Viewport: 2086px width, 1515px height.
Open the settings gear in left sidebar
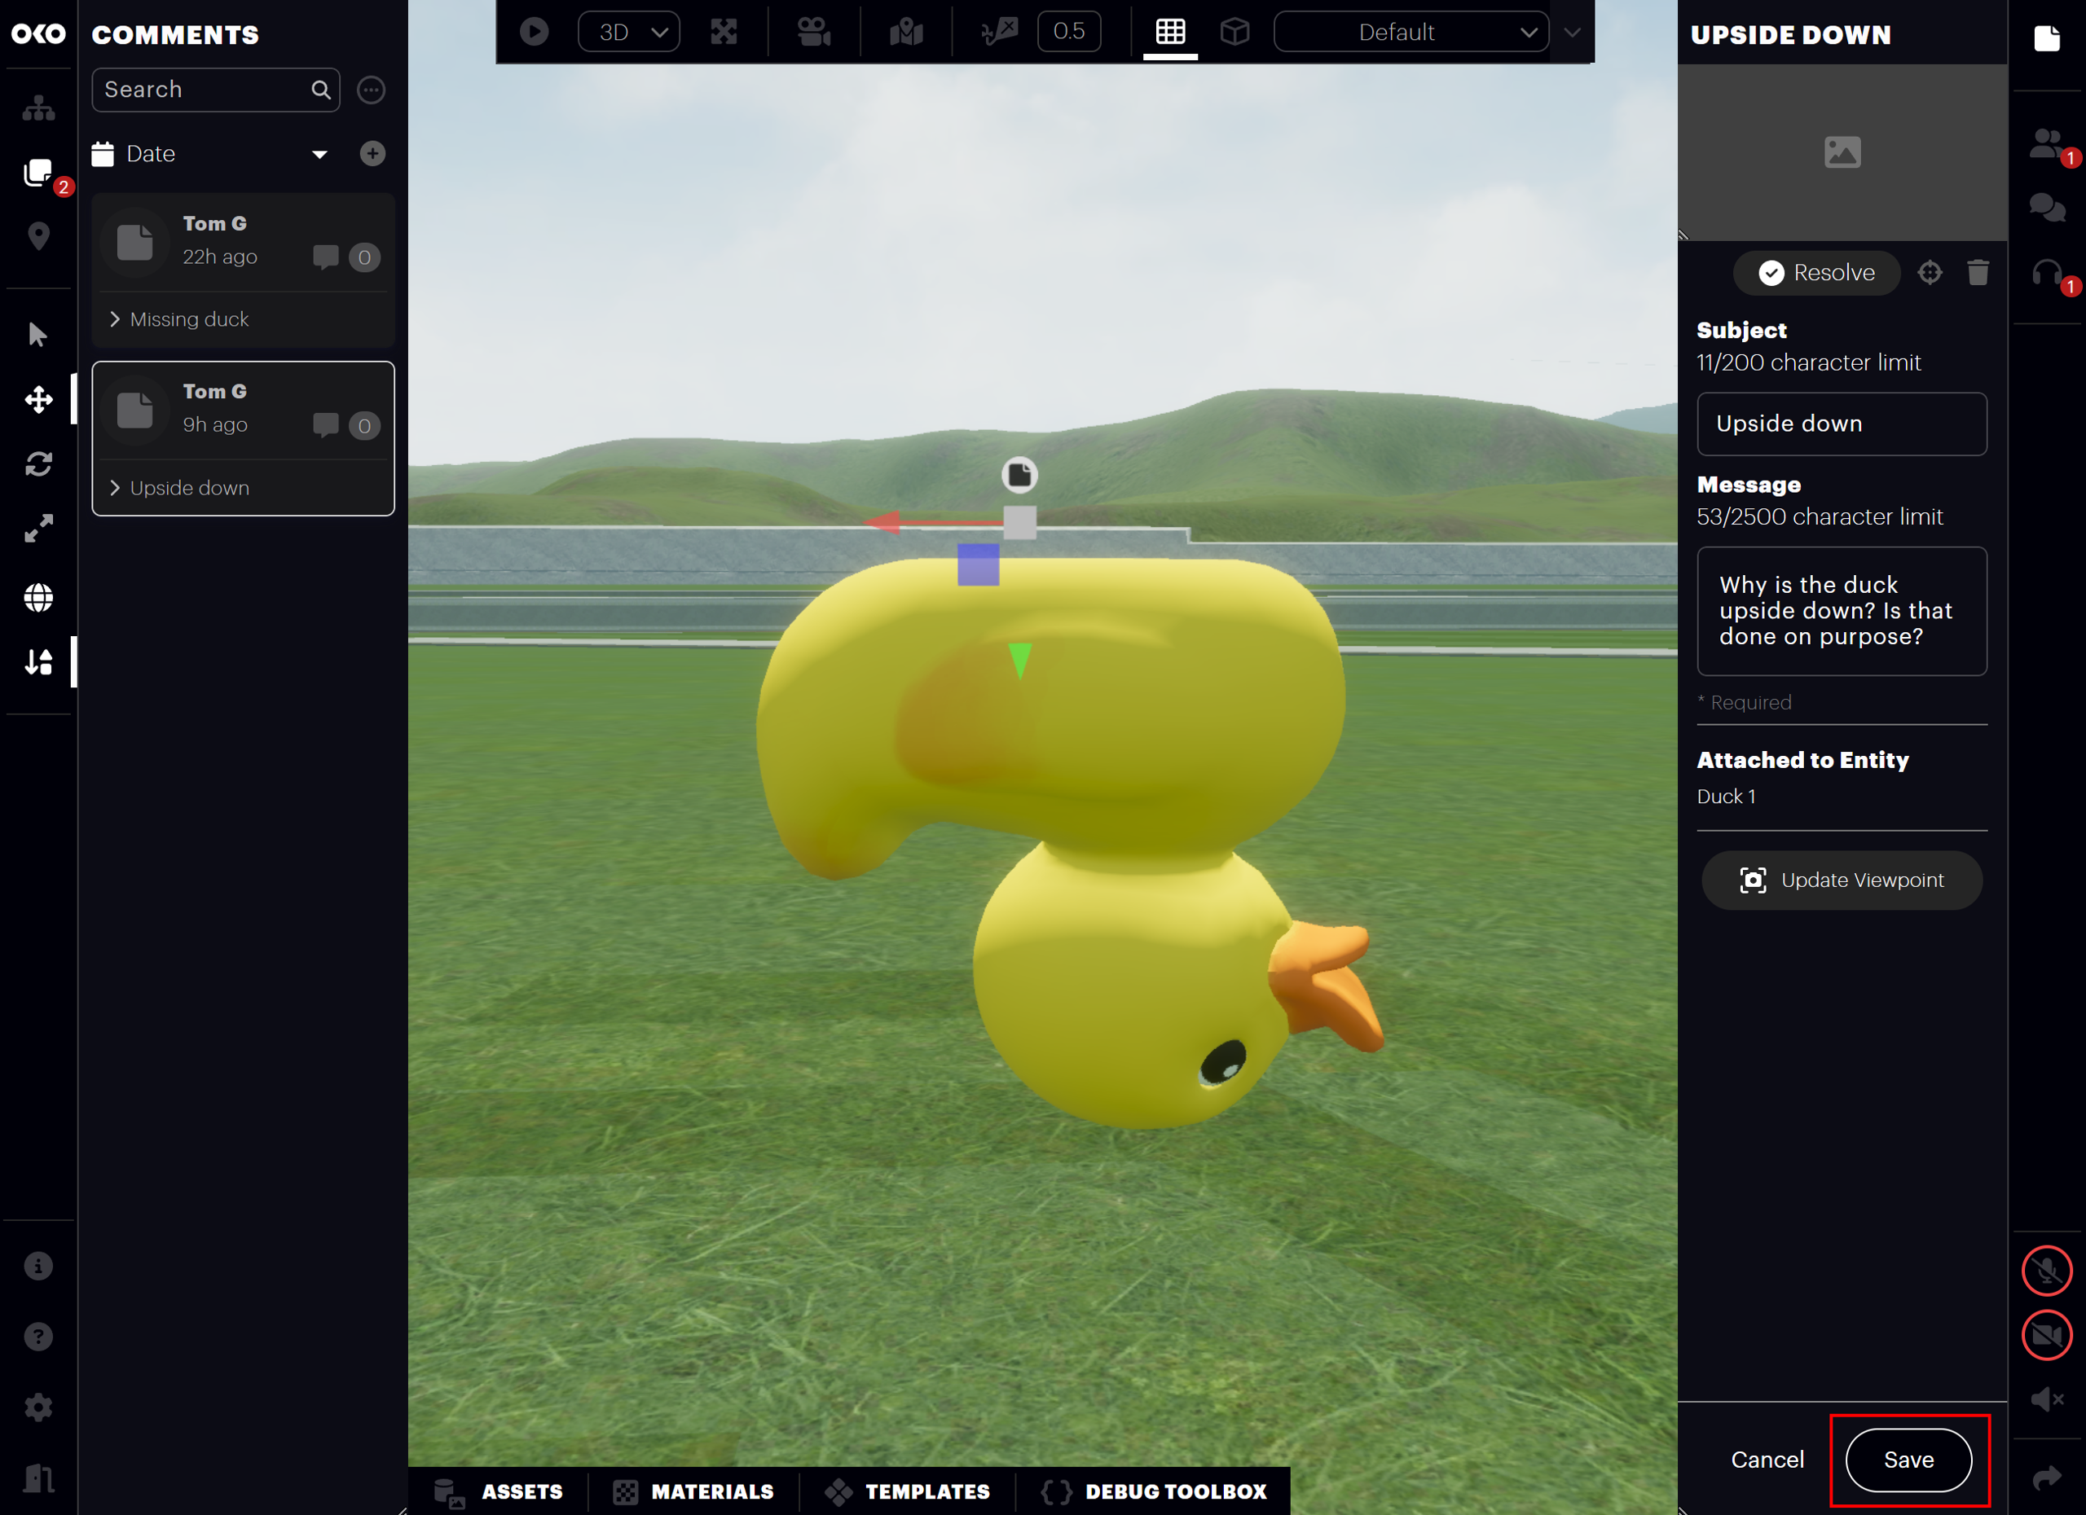pos(38,1407)
